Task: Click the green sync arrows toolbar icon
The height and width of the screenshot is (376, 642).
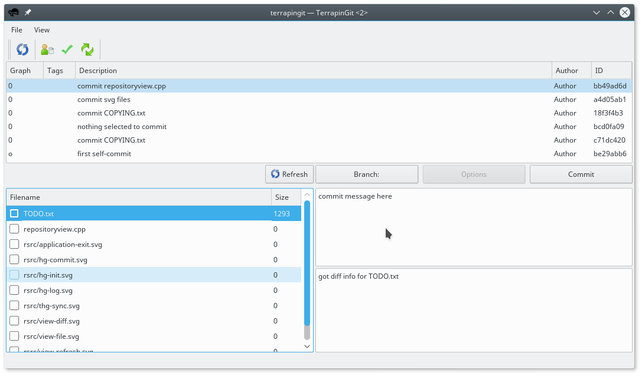Action: click(87, 50)
